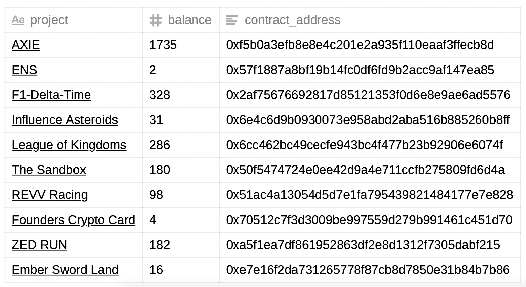Open the AXIE project link
Screen dimensions: 526x287
[26, 45]
